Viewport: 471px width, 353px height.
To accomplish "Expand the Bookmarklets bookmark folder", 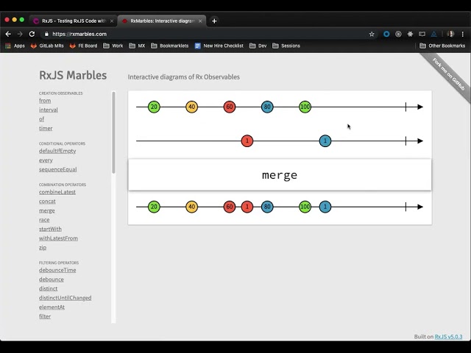I will 169,46.
